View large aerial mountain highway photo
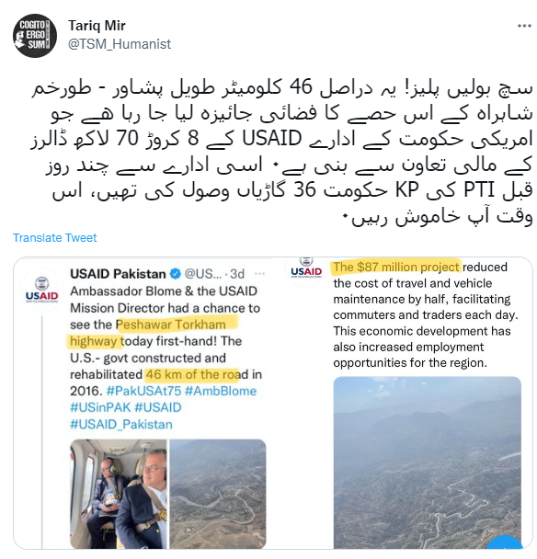This screenshot has height=559, width=537. coord(428,462)
